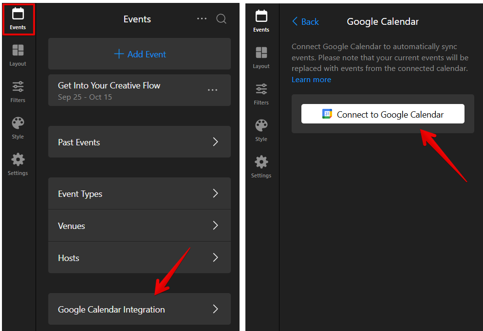Go Back from Google Calendar panel
This screenshot has width=483, height=331.
coord(305,21)
